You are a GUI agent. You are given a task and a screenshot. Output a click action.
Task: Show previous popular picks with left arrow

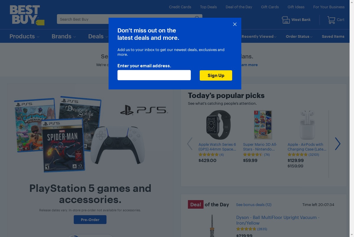click(190, 144)
